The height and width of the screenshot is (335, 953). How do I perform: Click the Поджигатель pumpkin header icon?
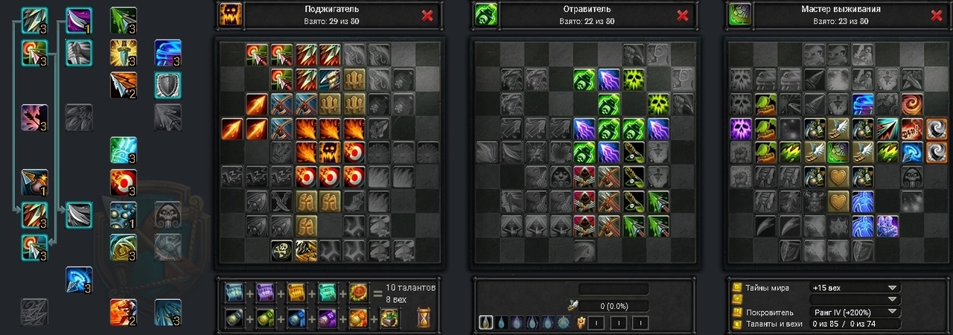tap(229, 14)
